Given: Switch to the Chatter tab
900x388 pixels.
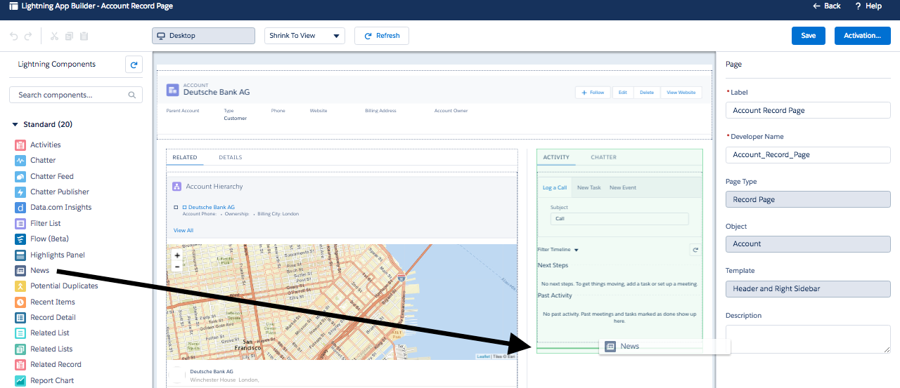Looking at the screenshot, I should 603,157.
